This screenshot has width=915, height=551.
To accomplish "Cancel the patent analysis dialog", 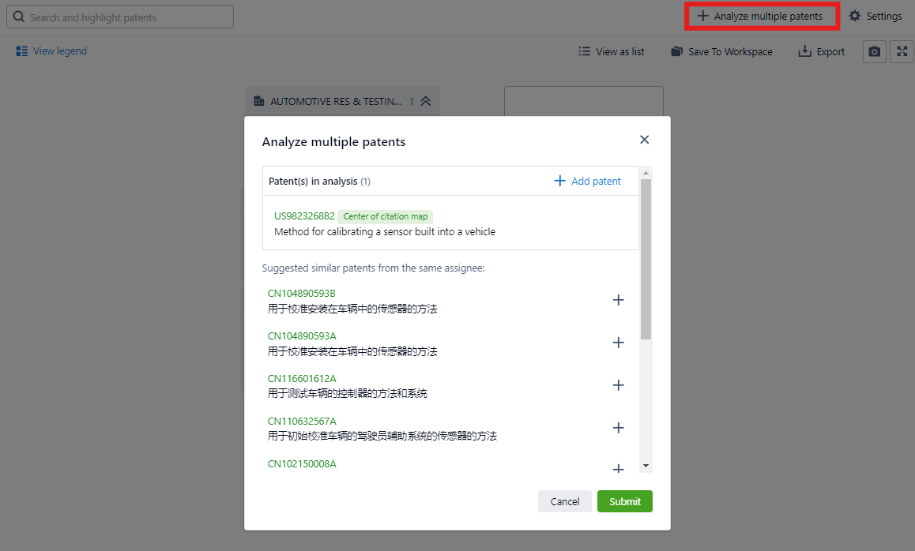I will [x=564, y=501].
